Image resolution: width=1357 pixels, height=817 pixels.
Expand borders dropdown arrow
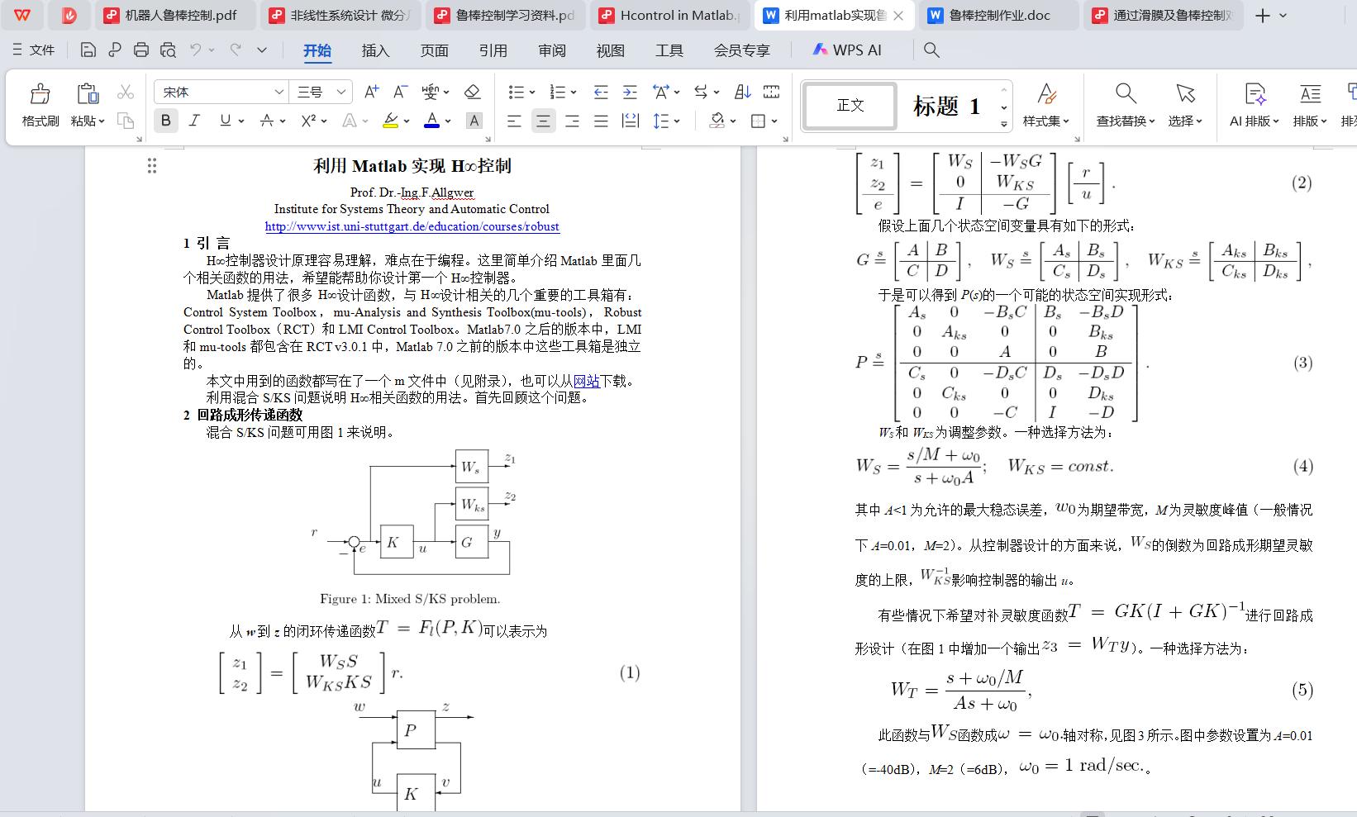click(x=774, y=121)
